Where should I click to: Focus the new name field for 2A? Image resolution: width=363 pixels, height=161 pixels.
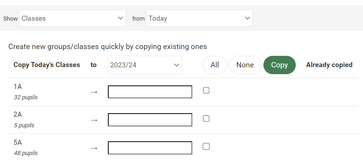point(150,120)
